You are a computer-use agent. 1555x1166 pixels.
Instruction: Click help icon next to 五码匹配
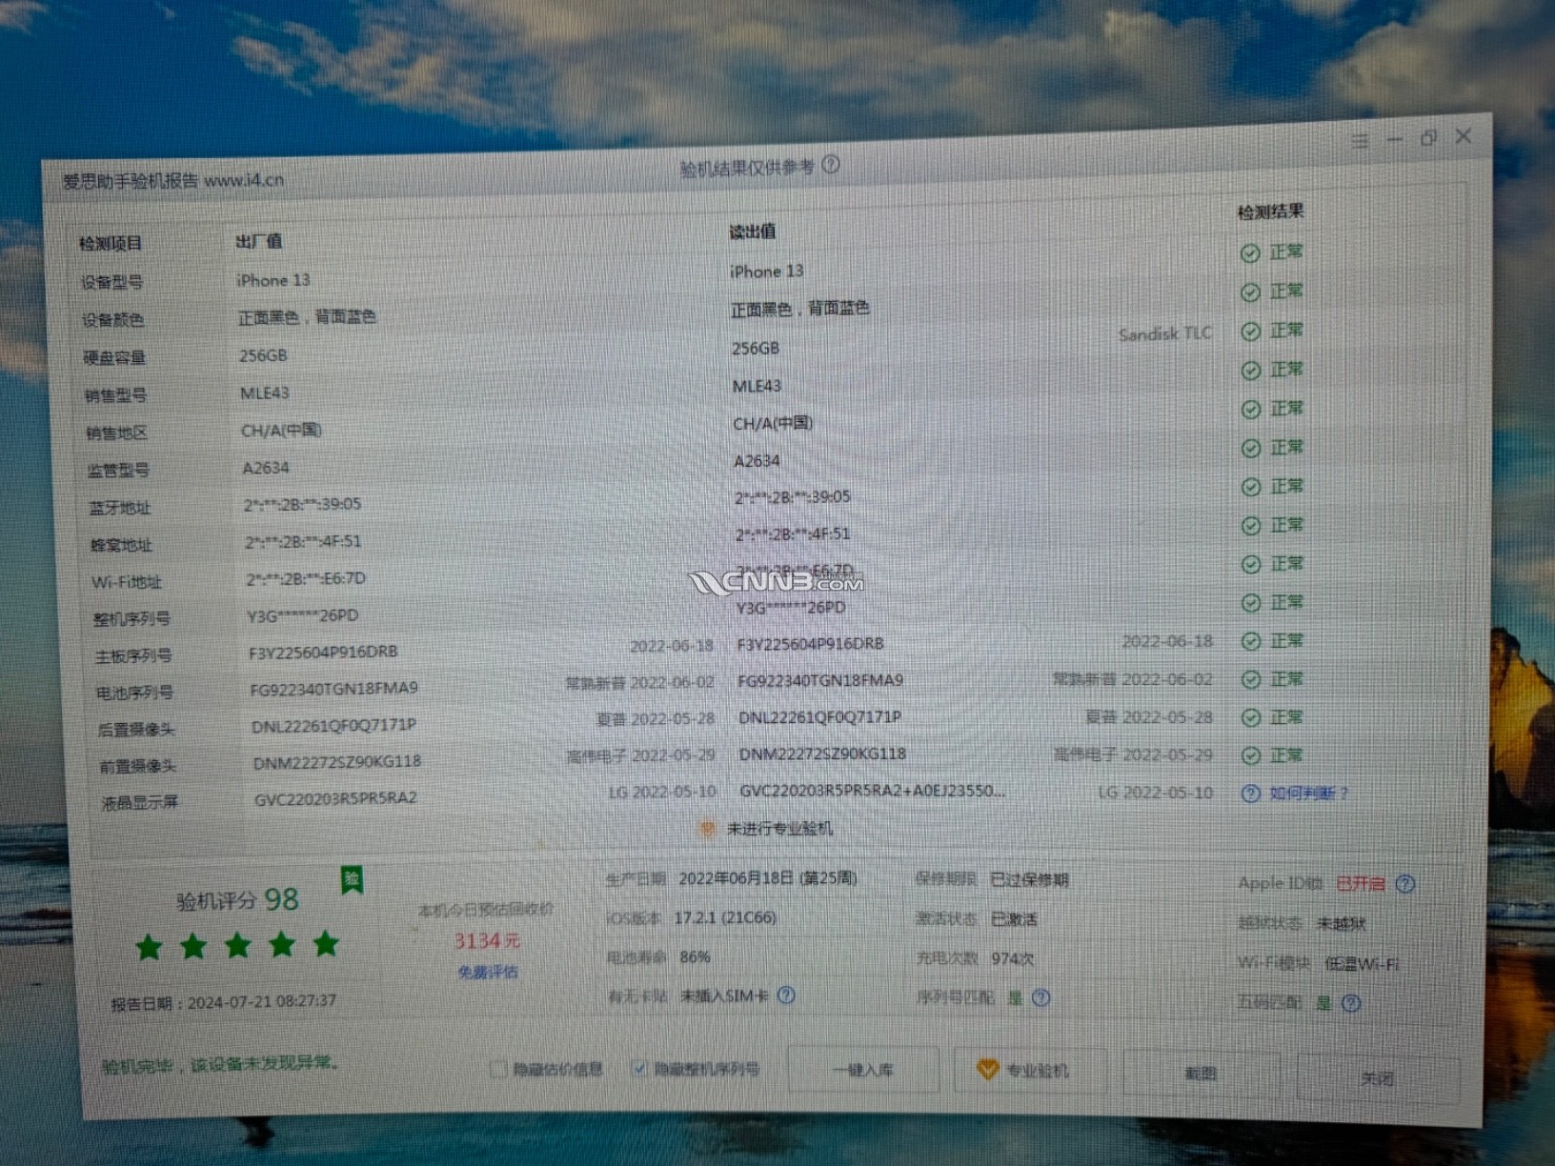click(x=1351, y=1003)
